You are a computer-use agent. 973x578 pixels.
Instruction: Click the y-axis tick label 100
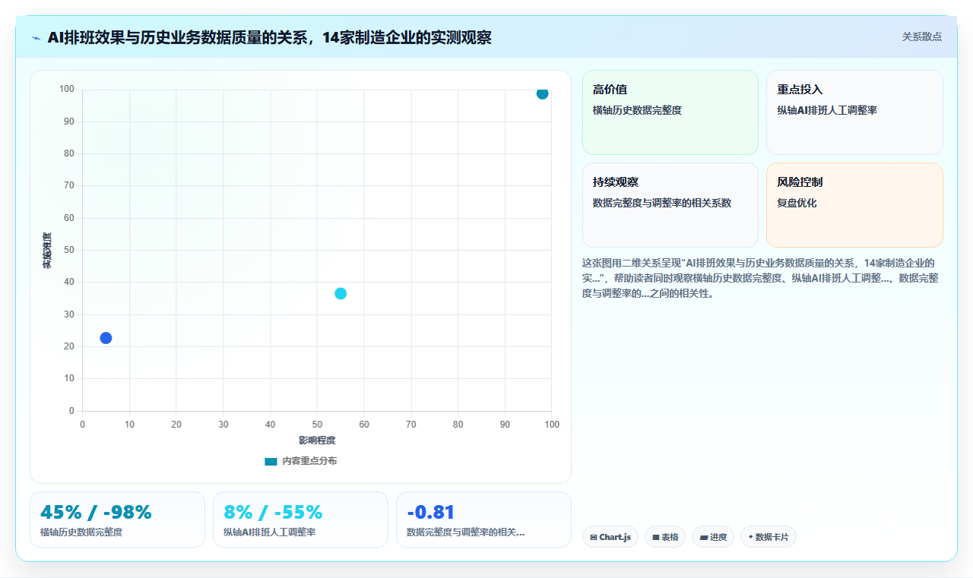click(67, 90)
